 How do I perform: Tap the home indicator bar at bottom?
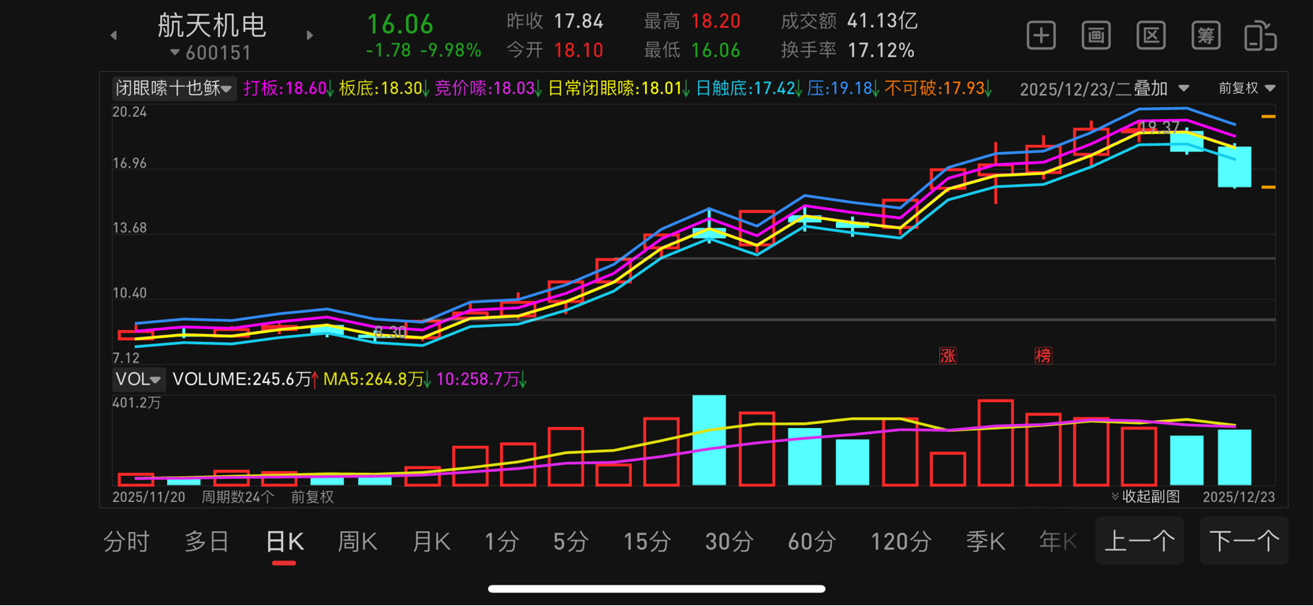656,589
